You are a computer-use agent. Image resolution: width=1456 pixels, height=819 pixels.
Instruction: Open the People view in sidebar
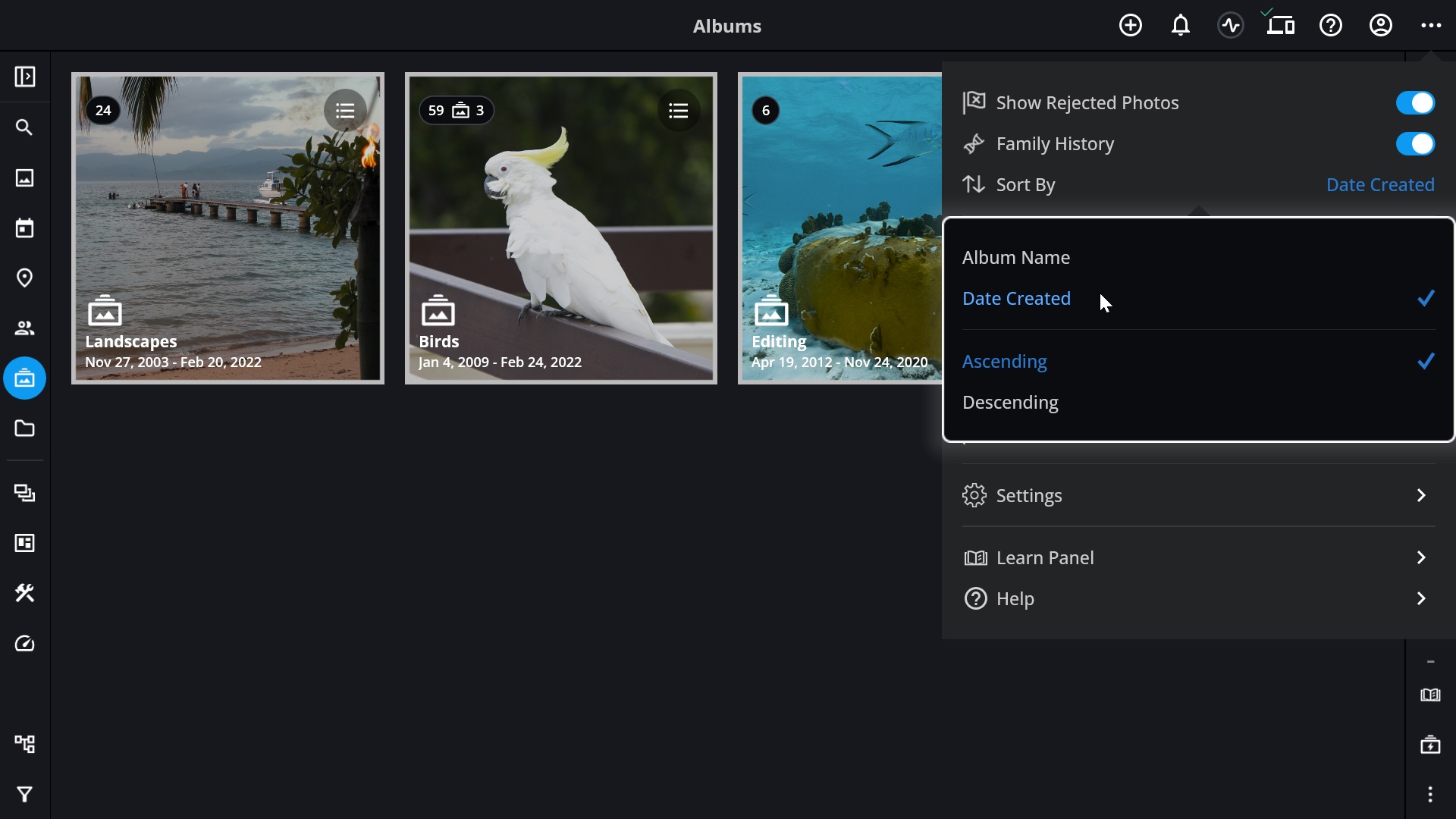click(25, 328)
